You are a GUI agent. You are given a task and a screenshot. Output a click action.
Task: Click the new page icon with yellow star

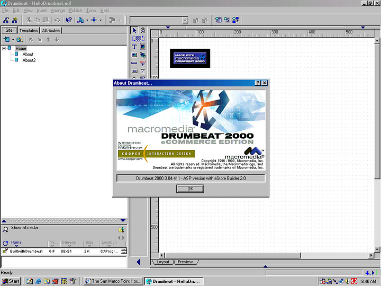[15, 20]
